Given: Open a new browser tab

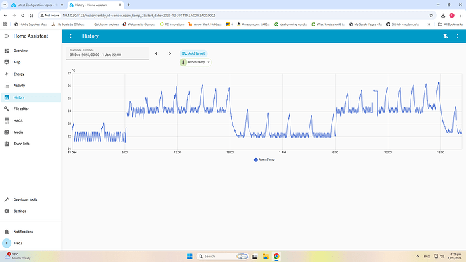Looking at the screenshot, I should [128, 5].
